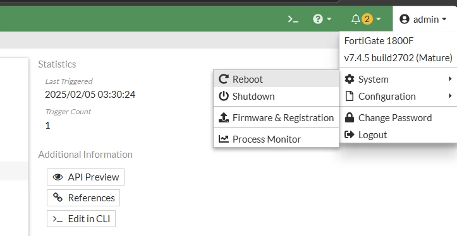
Task: Open the CLI console icon in header
Action: click(293, 19)
